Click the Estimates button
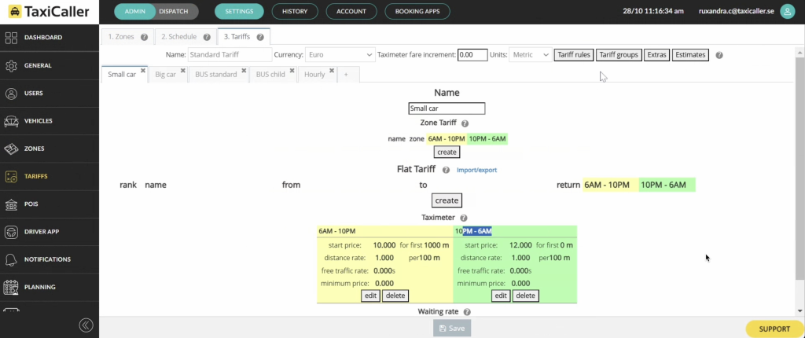Screen dimensions: 805x338 (x=690, y=55)
